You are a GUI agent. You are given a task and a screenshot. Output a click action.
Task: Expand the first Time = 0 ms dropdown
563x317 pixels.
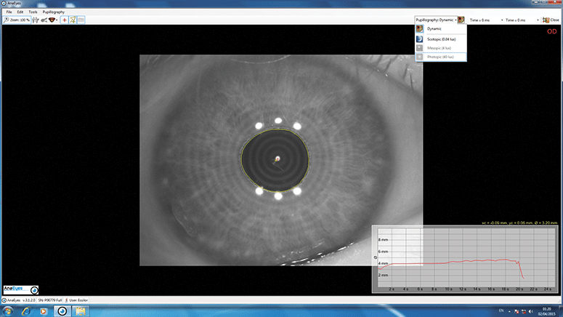coord(485,20)
